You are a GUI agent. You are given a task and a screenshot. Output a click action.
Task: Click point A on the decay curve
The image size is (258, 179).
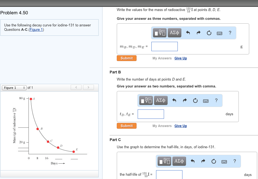point(31,99)
